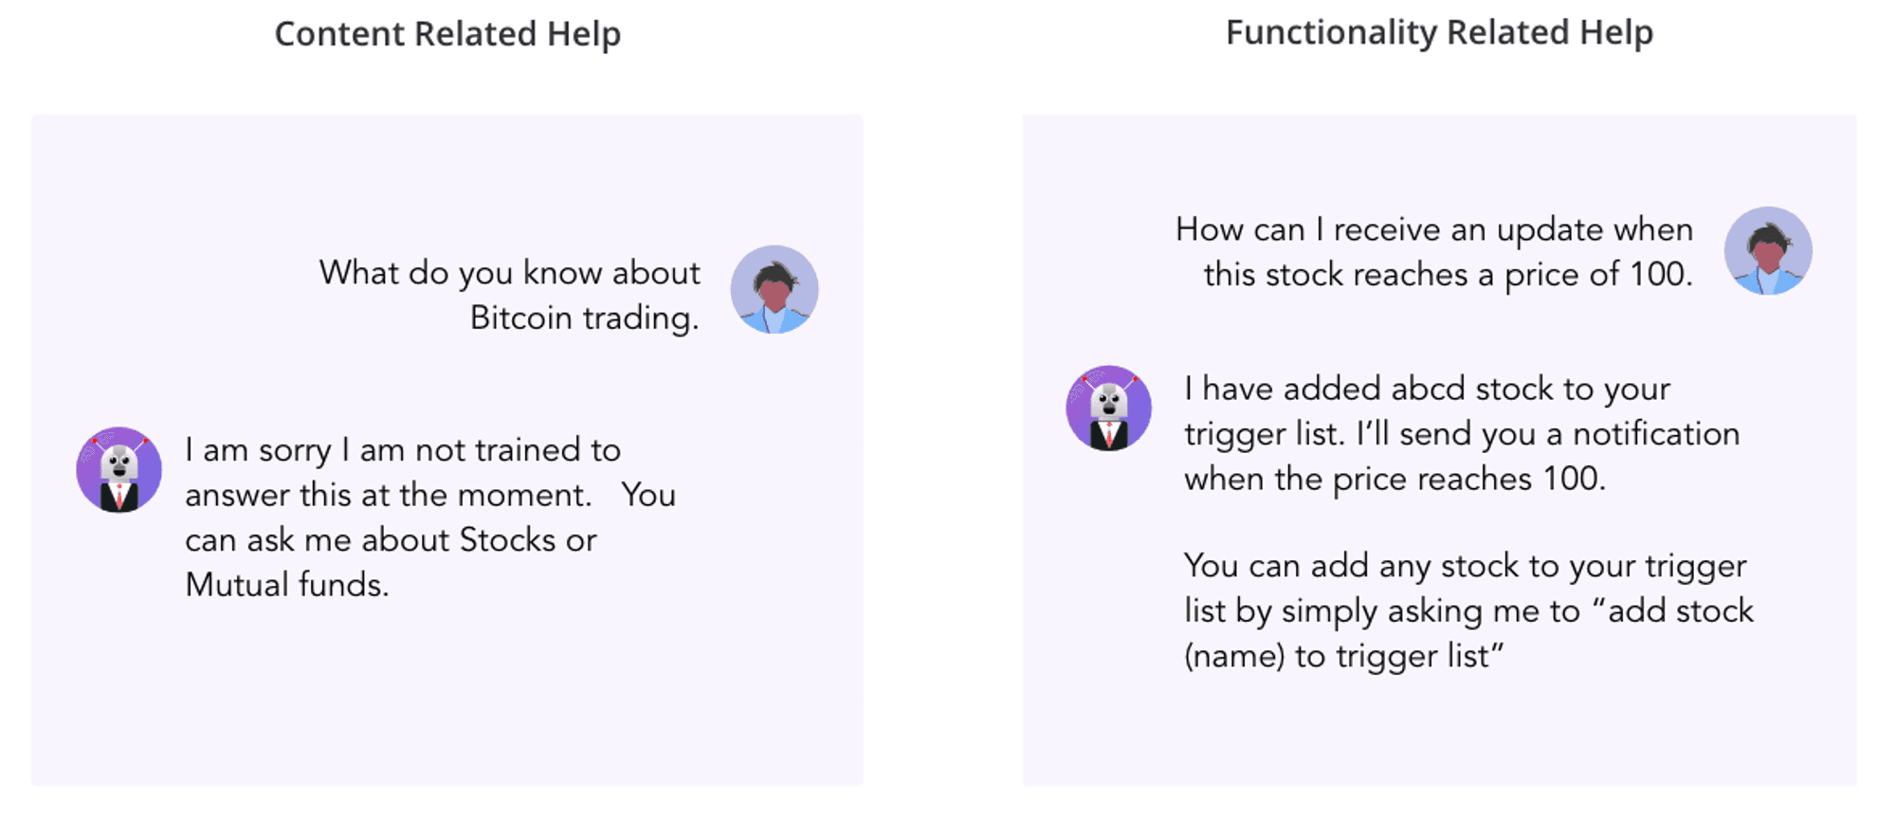Image resolution: width=1896 pixels, height=817 pixels.
Task: Click the "I have added abcd stock to your" line
Action: coord(1427,389)
